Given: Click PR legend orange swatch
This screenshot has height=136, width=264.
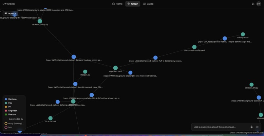Looking at the screenshot, I should click(x=6, y=107).
